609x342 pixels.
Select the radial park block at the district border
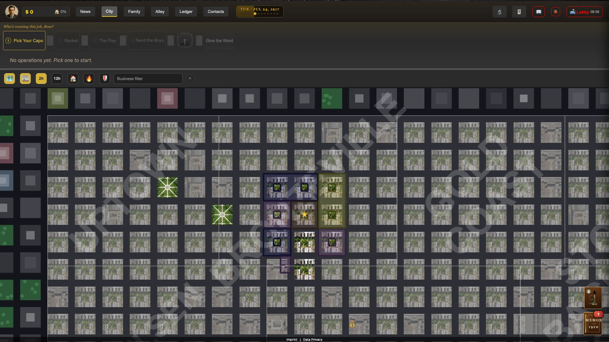pos(222,215)
